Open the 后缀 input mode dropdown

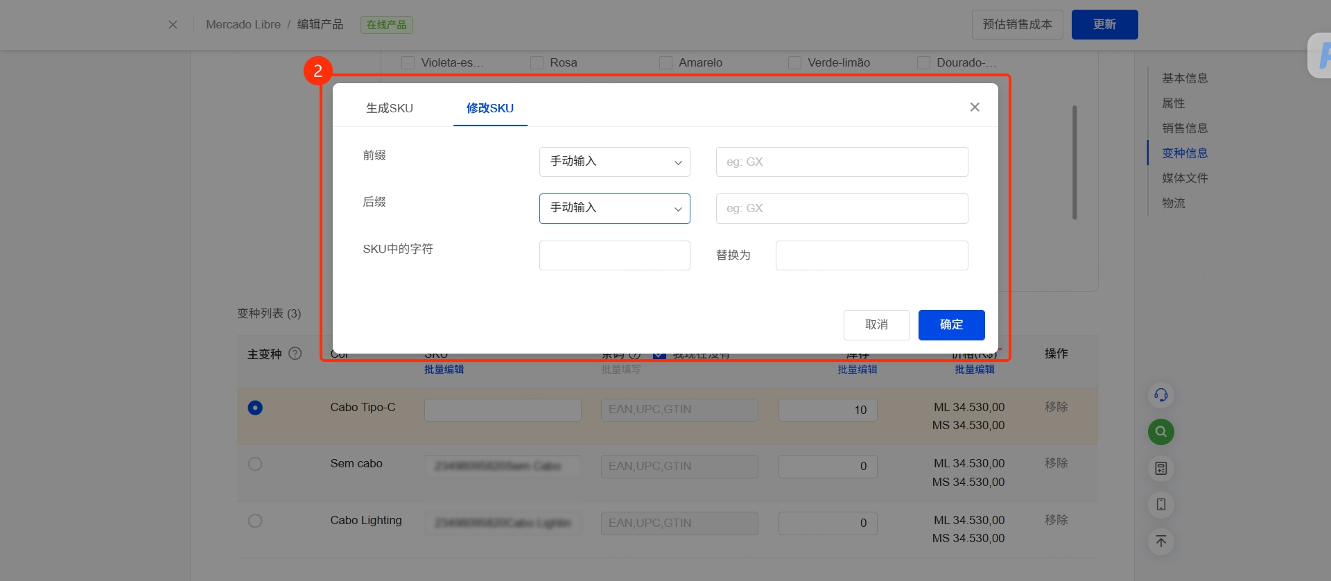pos(615,209)
